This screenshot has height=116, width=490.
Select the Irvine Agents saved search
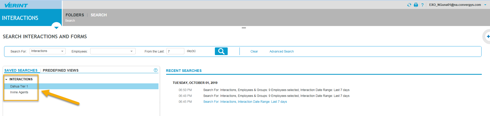(x=19, y=92)
